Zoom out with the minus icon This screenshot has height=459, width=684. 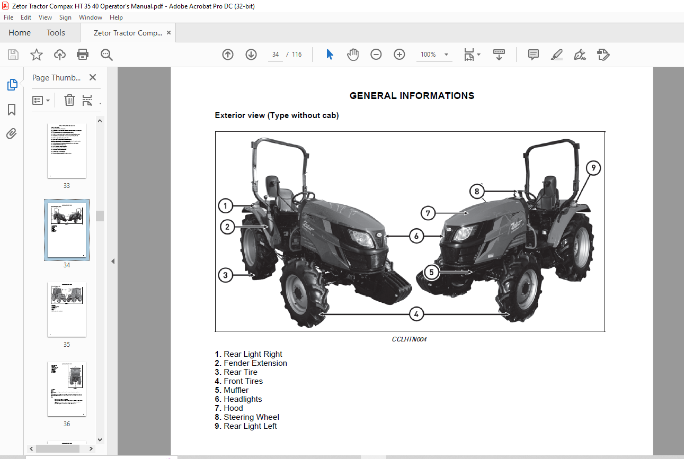[376, 55]
